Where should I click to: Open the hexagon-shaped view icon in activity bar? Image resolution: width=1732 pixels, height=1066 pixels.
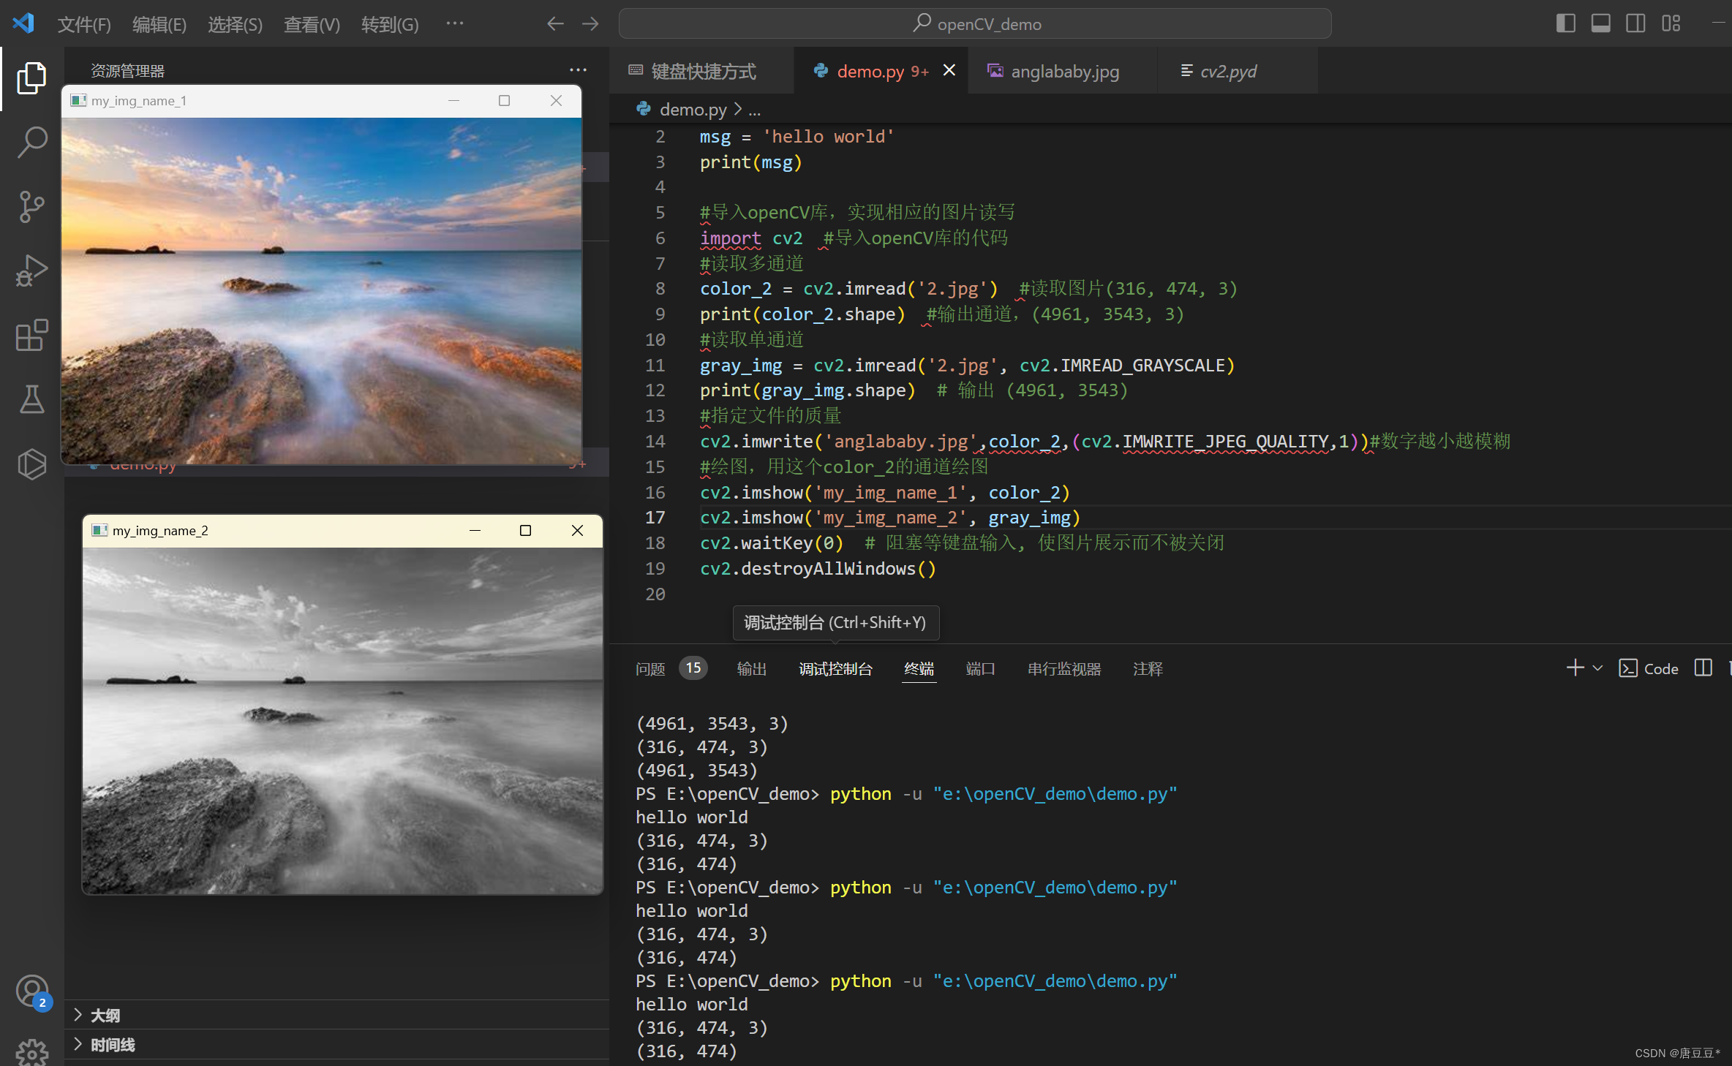31,464
